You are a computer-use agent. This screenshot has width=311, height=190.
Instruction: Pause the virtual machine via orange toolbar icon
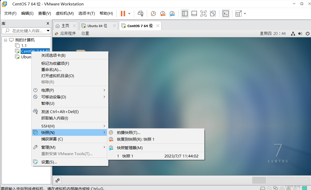tap(123, 13)
